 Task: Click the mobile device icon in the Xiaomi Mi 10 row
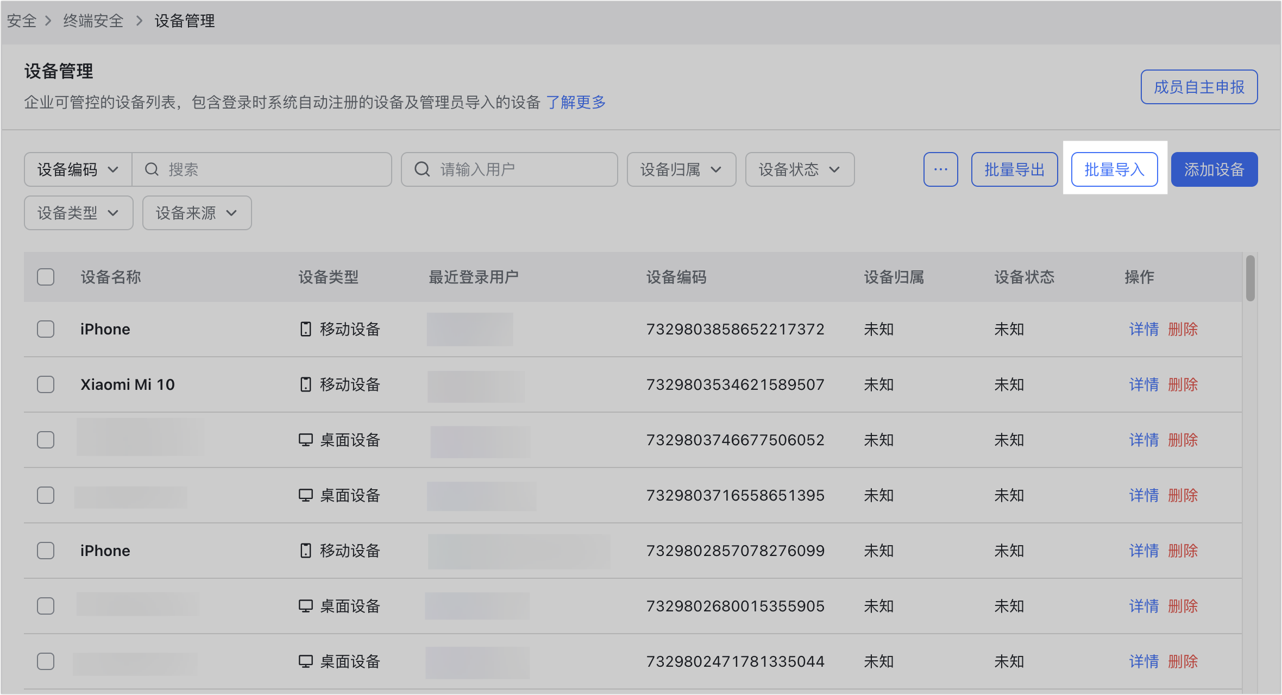click(306, 384)
